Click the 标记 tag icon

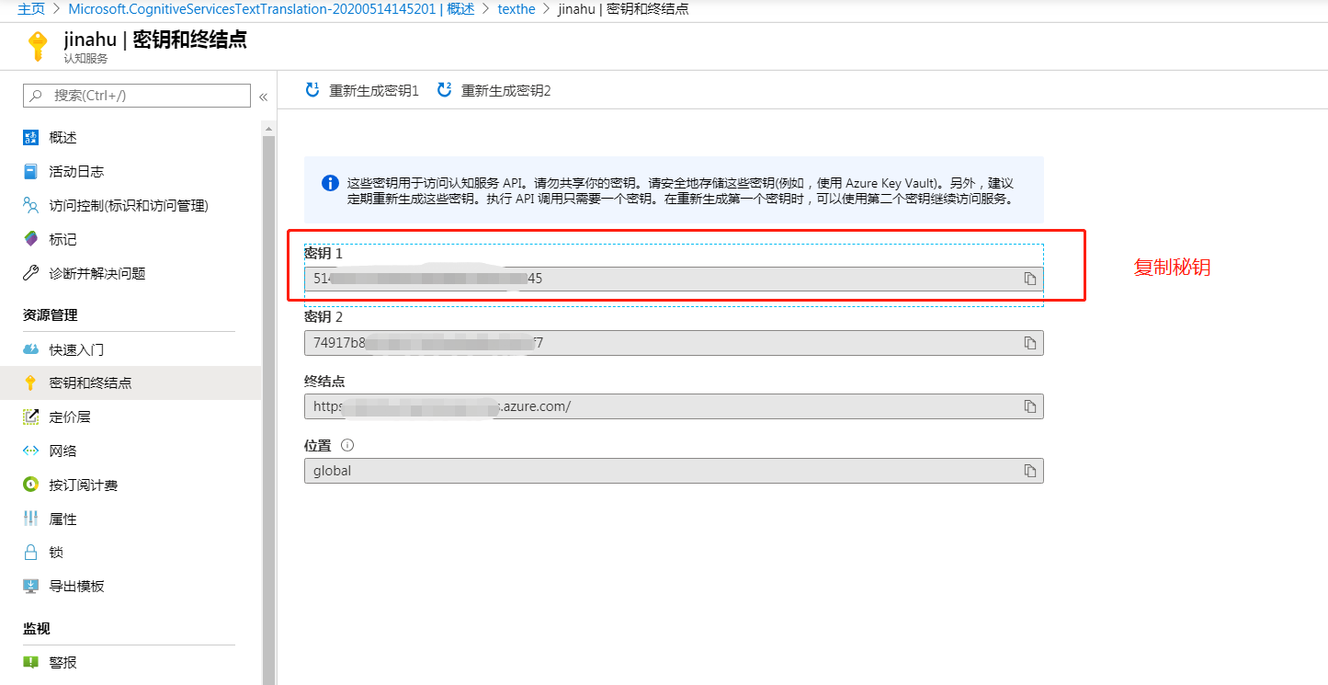(x=31, y=240)
